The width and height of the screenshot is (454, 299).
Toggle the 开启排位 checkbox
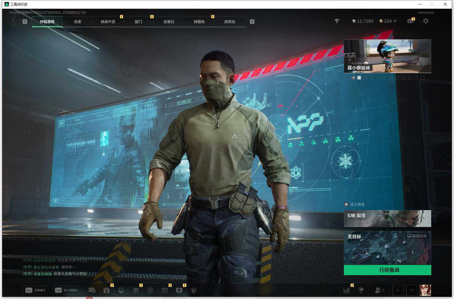tap(349, 222)
